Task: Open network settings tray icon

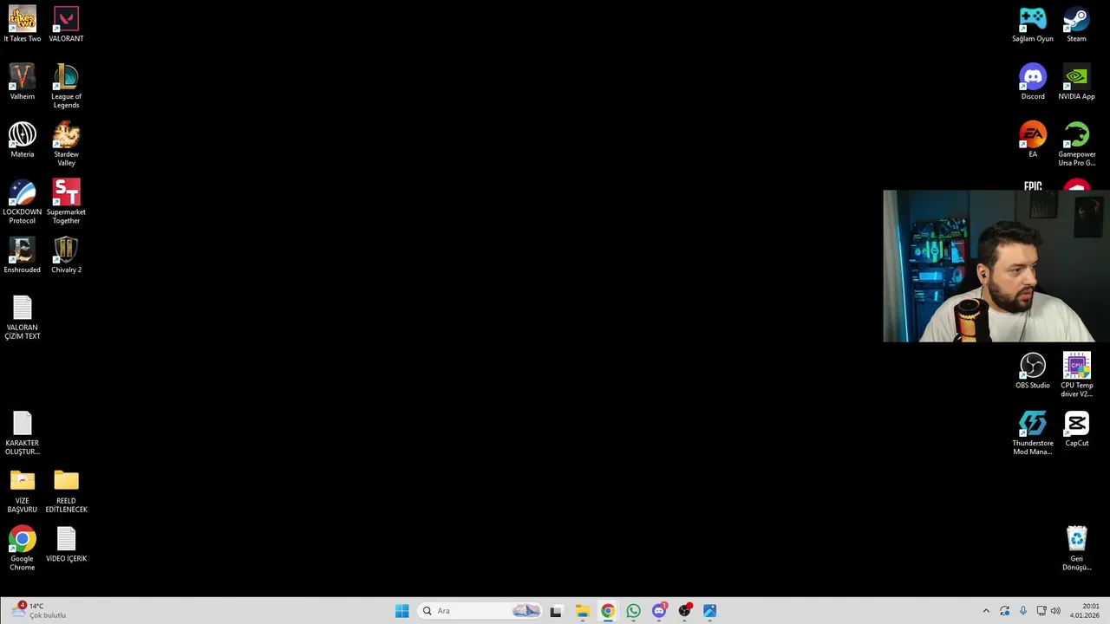Action: click(x=1041, y=611)
